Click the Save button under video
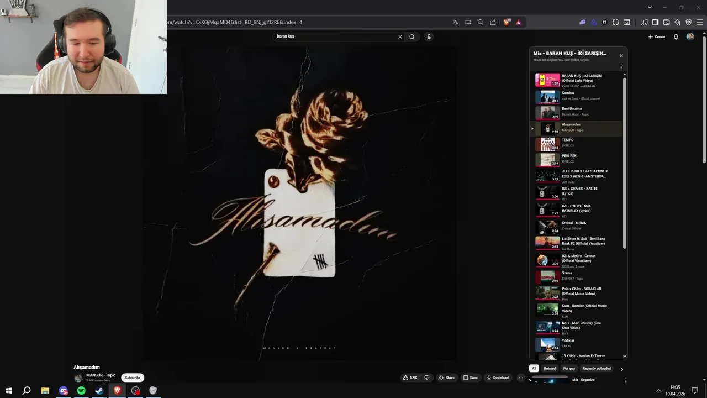This screenshot has height=398, width=707. [x=471, y=378]
